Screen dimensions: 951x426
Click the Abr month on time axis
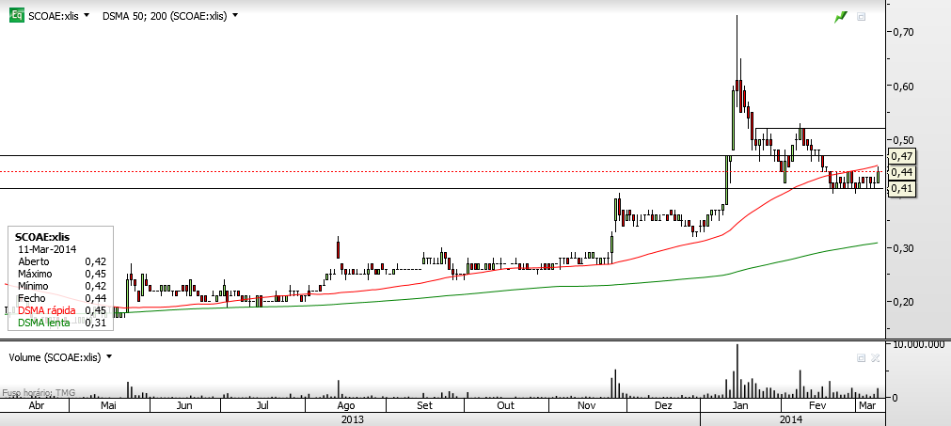click(x=37, y=404)
